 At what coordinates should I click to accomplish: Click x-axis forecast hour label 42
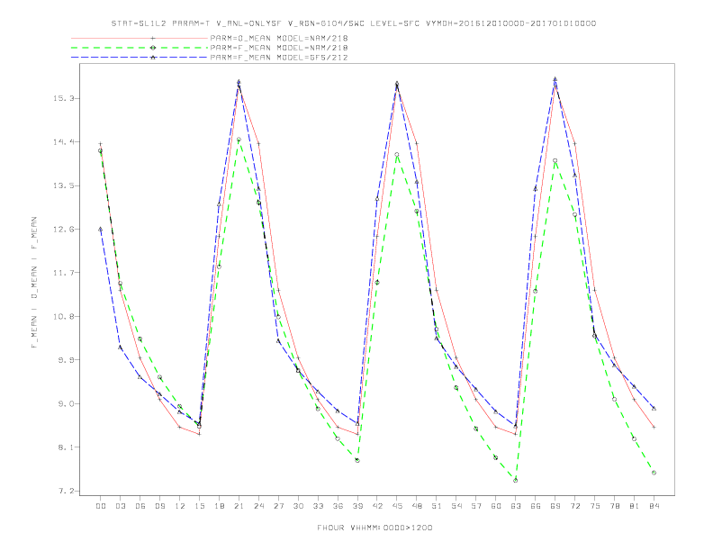pos(377,506)
